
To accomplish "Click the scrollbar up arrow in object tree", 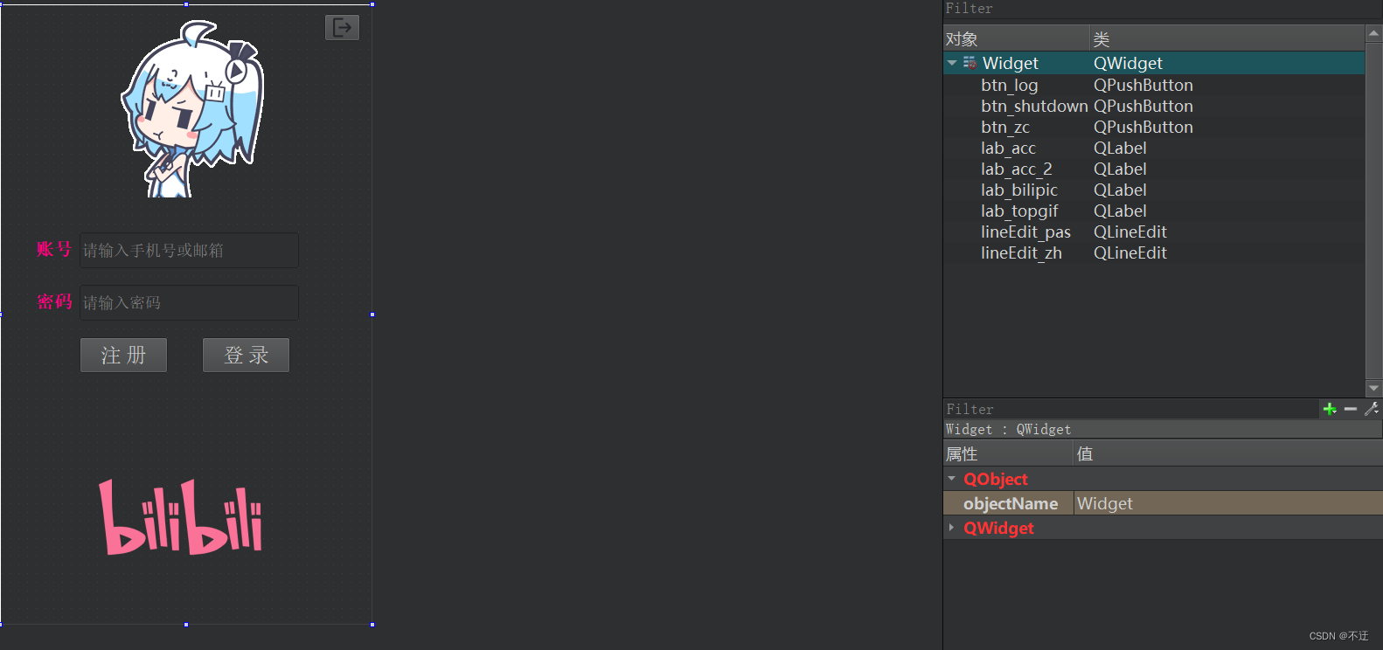I will click(1374, 34).
